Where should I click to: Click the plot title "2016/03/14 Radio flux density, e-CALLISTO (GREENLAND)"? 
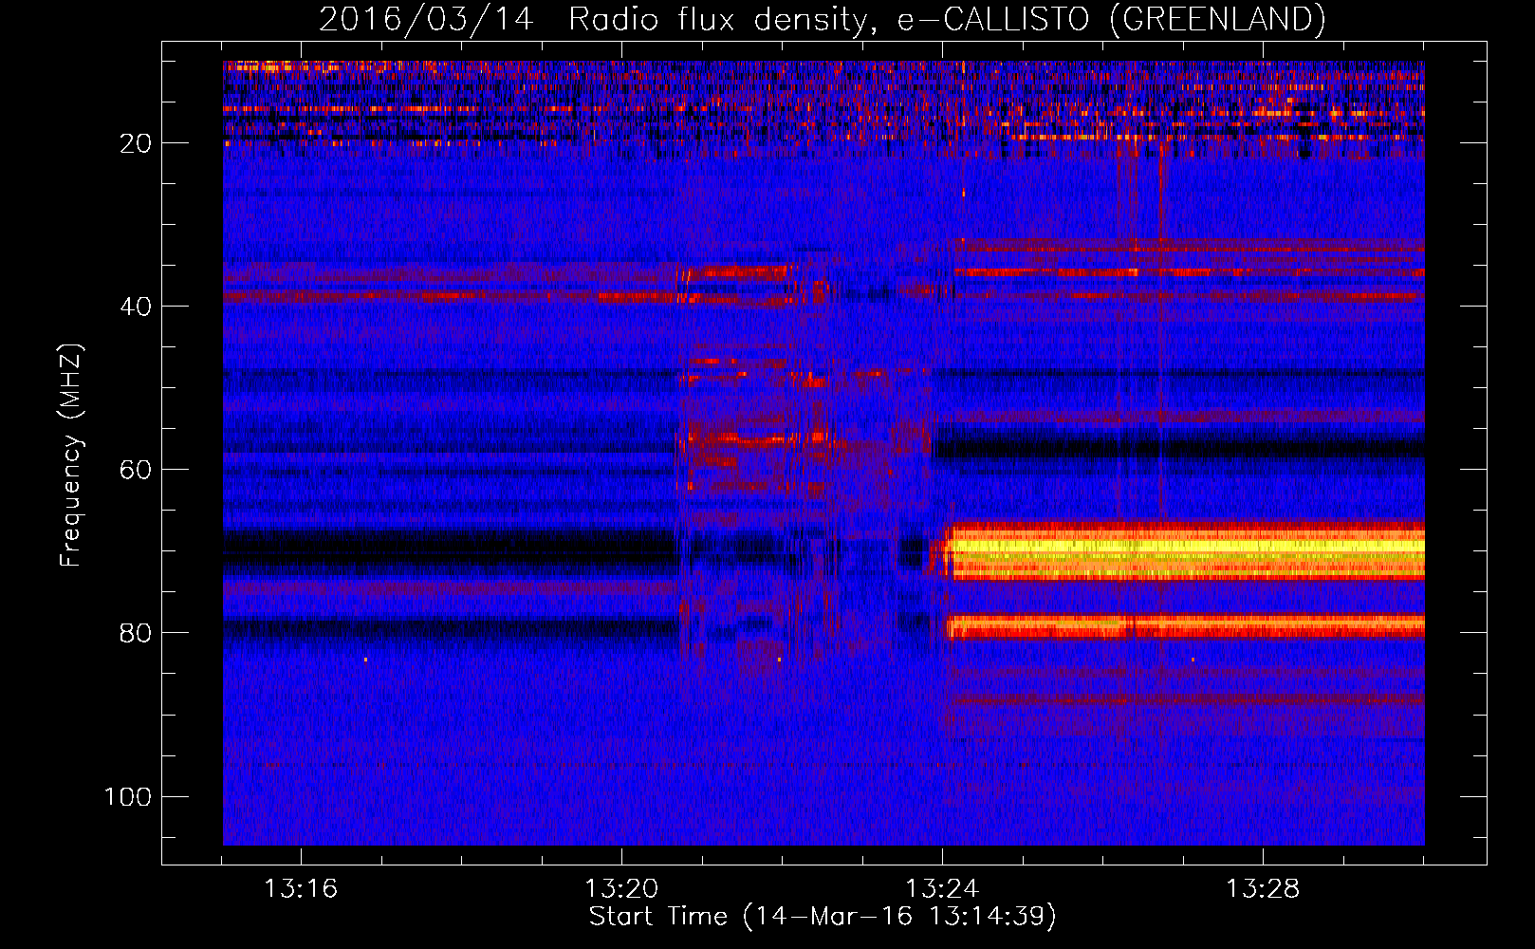tap(822, 19)
